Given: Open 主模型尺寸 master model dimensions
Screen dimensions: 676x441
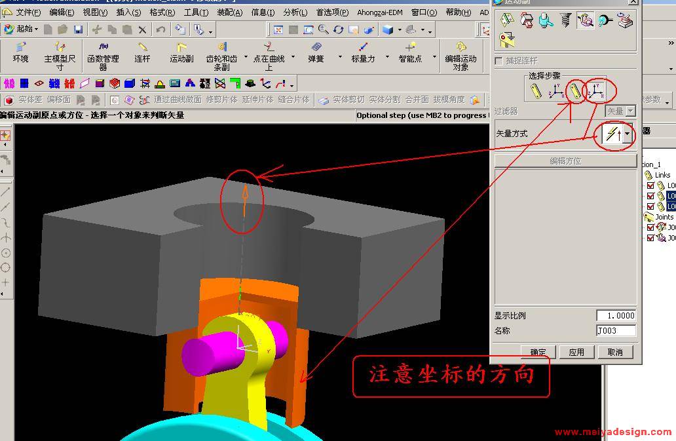Looking at the screenshot, I should [60, 55].
